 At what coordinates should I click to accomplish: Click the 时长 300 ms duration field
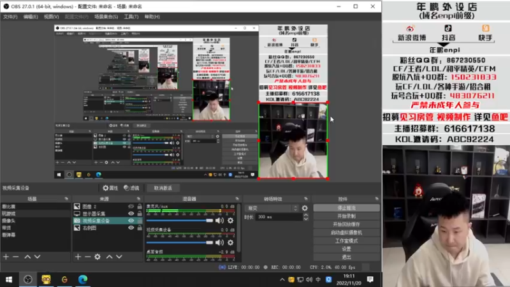click(x=279, y=217)
